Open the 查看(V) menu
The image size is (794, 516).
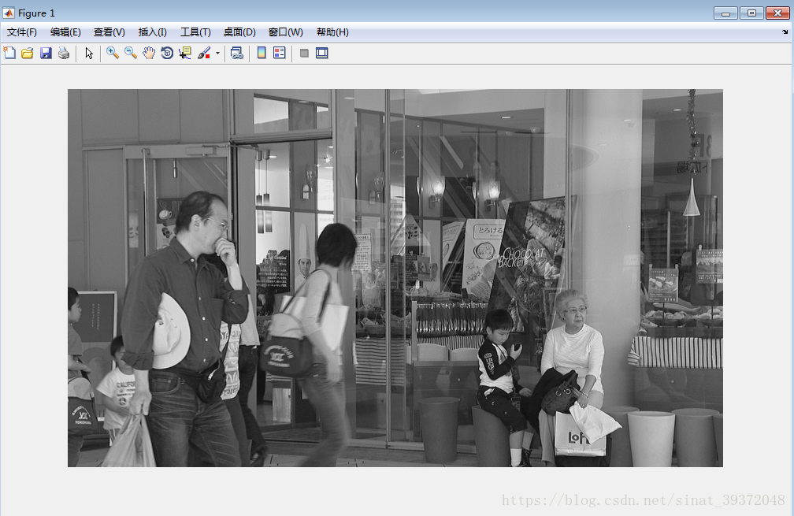coord(109,32)
